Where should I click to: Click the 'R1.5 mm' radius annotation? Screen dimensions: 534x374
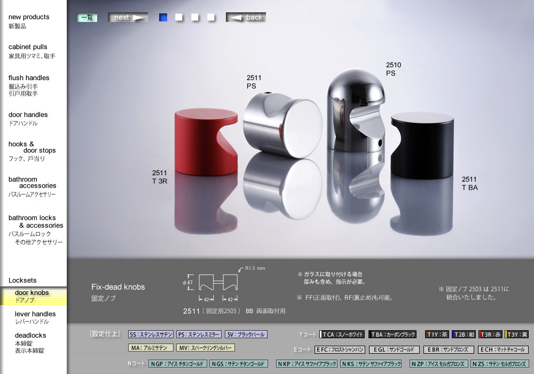point(255,268)
